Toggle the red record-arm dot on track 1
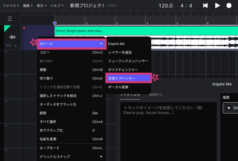The width and height of the screenshot is (238, 161). pyautogui.click(x=24, y=28)
